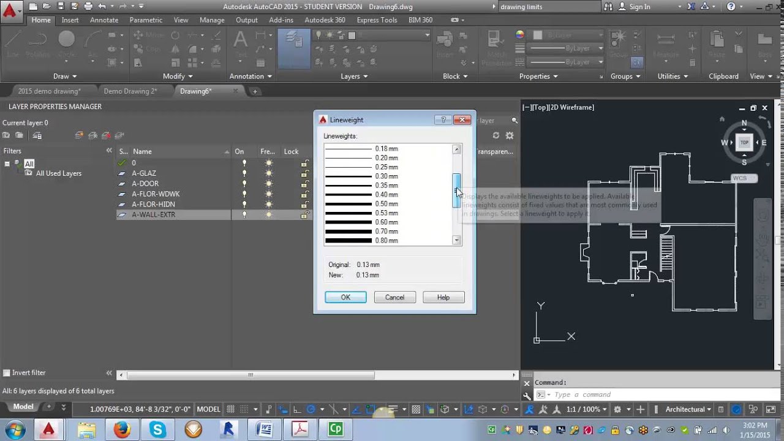The width and height of the screenshot is (784, 441).
Task: Click the Workspace Switching gear in status bar
Action: (x=617, y=409)
